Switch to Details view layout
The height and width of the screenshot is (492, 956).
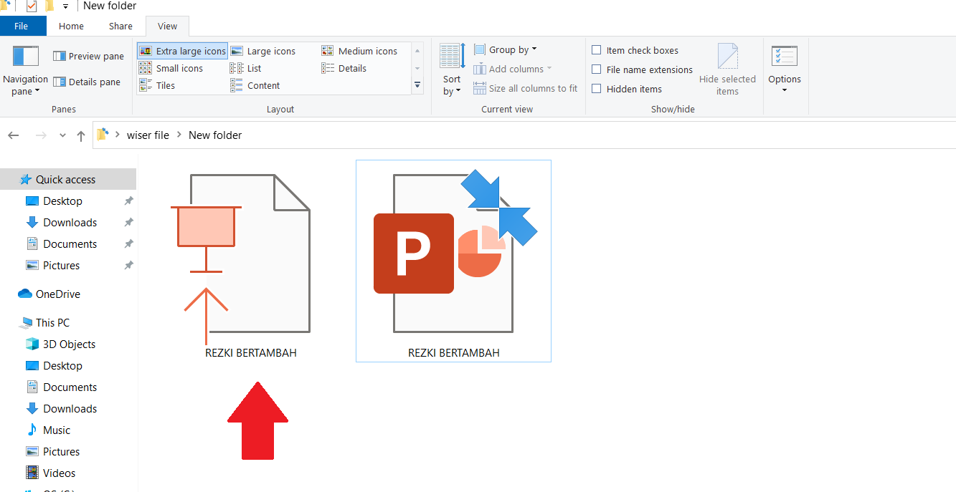(344, 69)
